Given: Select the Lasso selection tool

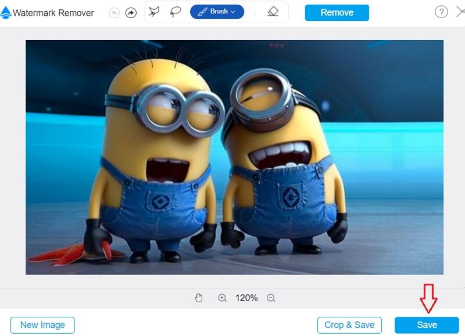Looking at the screenshot, I should click(175, 12).
